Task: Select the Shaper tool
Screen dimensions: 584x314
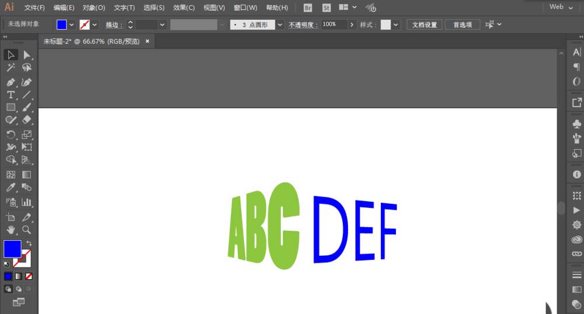Action: pos(11,120)
